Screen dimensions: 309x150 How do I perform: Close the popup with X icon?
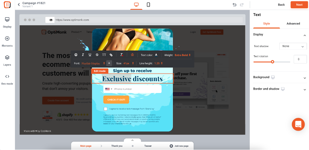[x=168, y=34]
